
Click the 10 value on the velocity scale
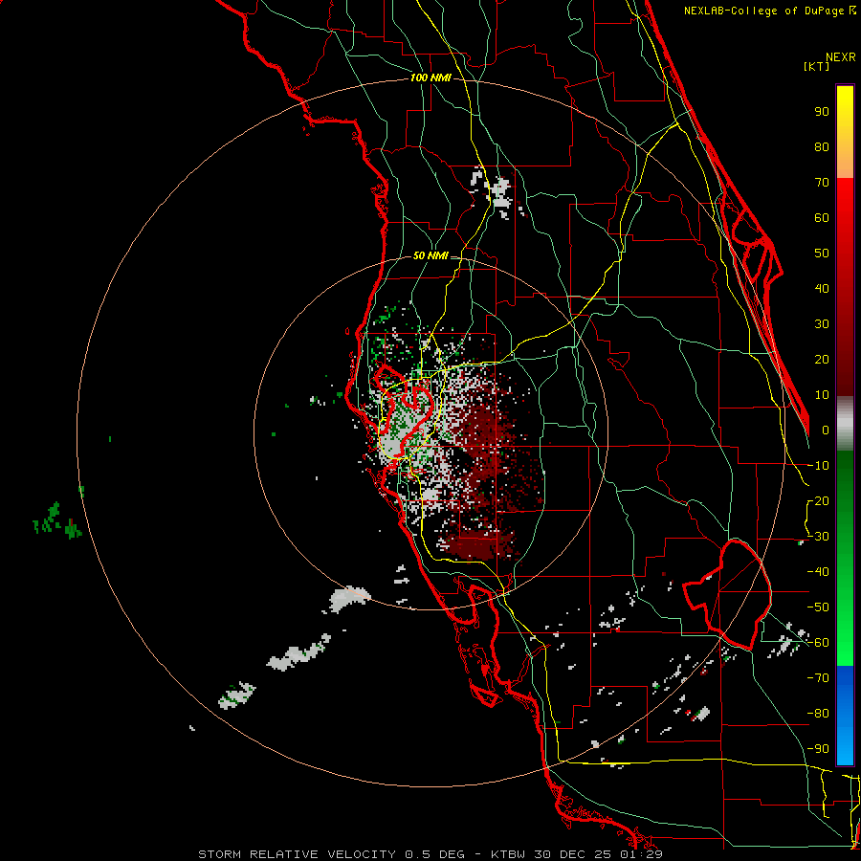coord(822,395)
